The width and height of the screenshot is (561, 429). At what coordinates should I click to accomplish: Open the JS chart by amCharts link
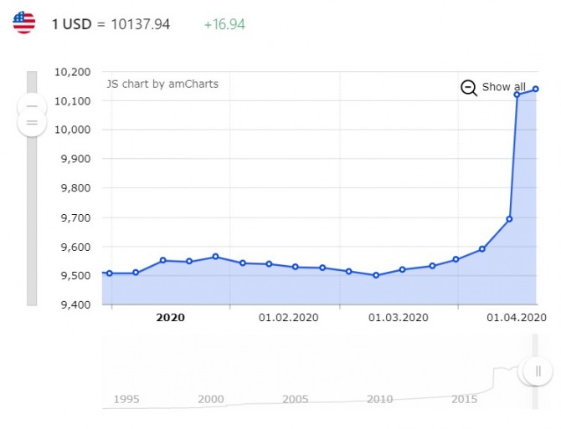coord(162,84)
